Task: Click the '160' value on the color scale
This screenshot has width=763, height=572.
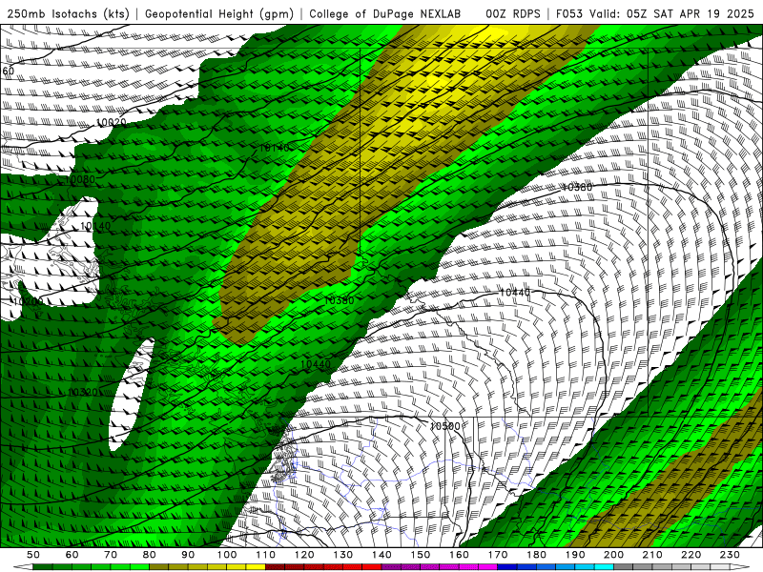Action: [x=459, y=555]
